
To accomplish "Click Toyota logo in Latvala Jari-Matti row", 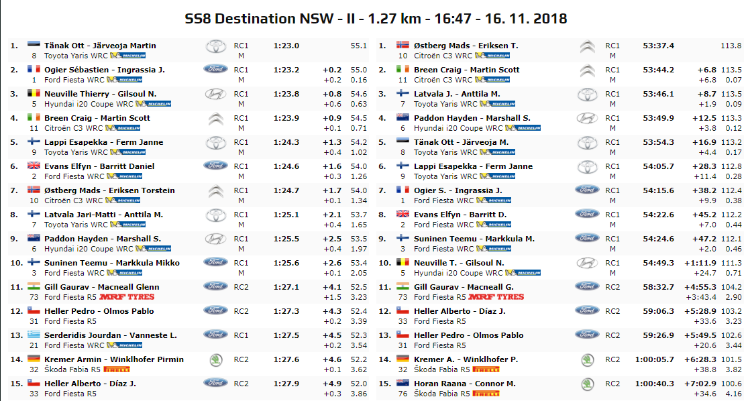I will point(215,215).
